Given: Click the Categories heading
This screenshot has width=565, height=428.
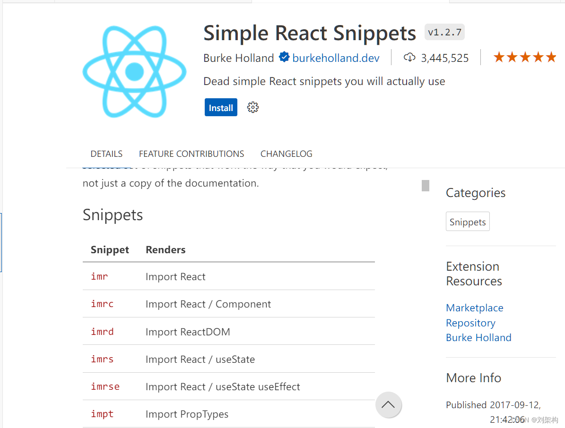Looking at the screenshot, I should coord(476,193).
